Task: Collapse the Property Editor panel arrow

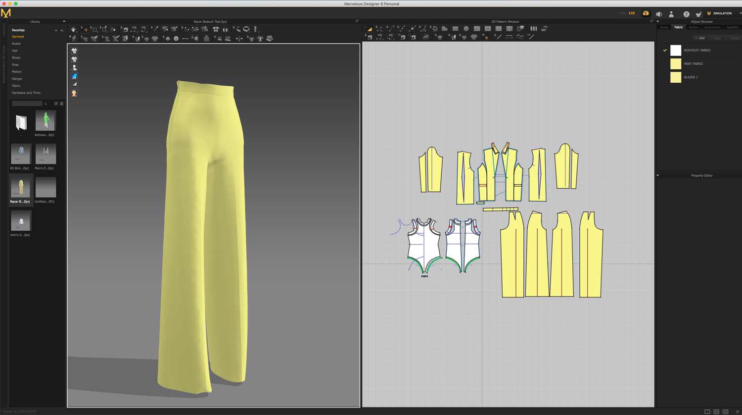Action: pyautogui.click(x=658, y=175)
